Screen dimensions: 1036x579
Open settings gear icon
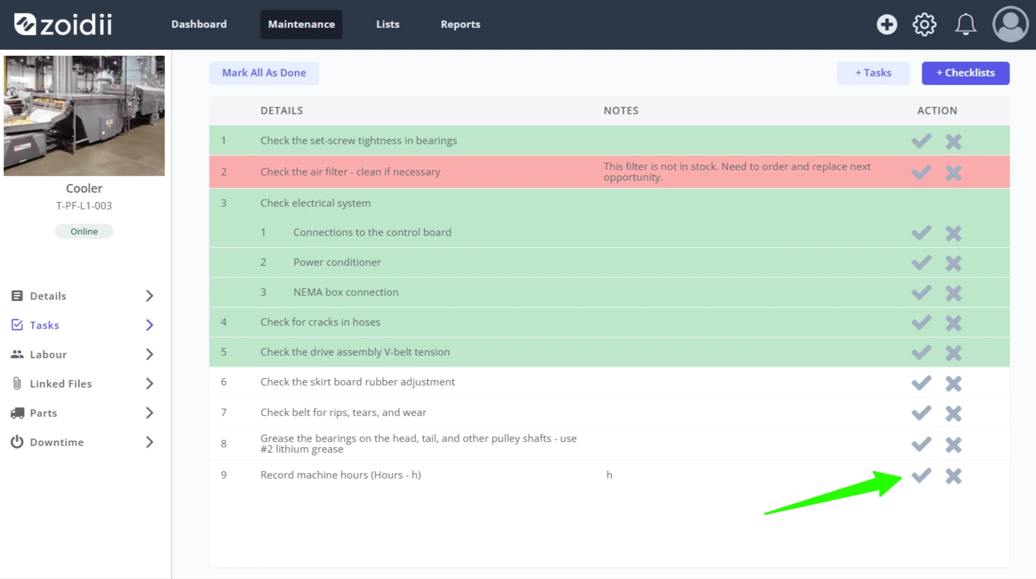[x=924, y=25]
